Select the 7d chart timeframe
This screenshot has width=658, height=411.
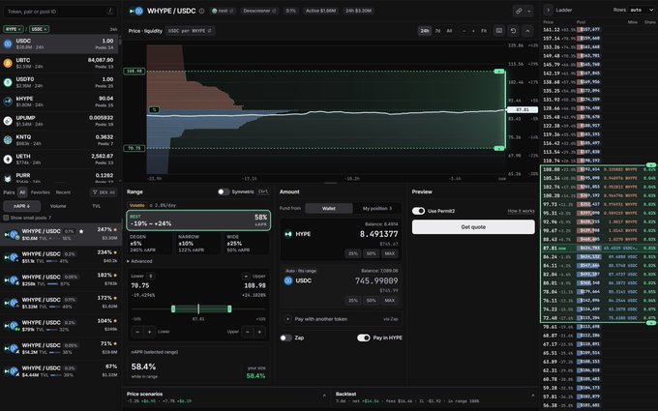(437, 31)
